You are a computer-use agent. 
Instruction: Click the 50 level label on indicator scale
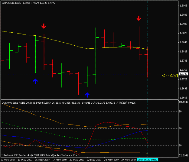click(180, 128)
